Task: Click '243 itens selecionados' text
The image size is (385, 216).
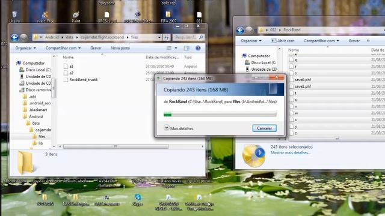Action: pyautogui.click(x=292, y=147)
